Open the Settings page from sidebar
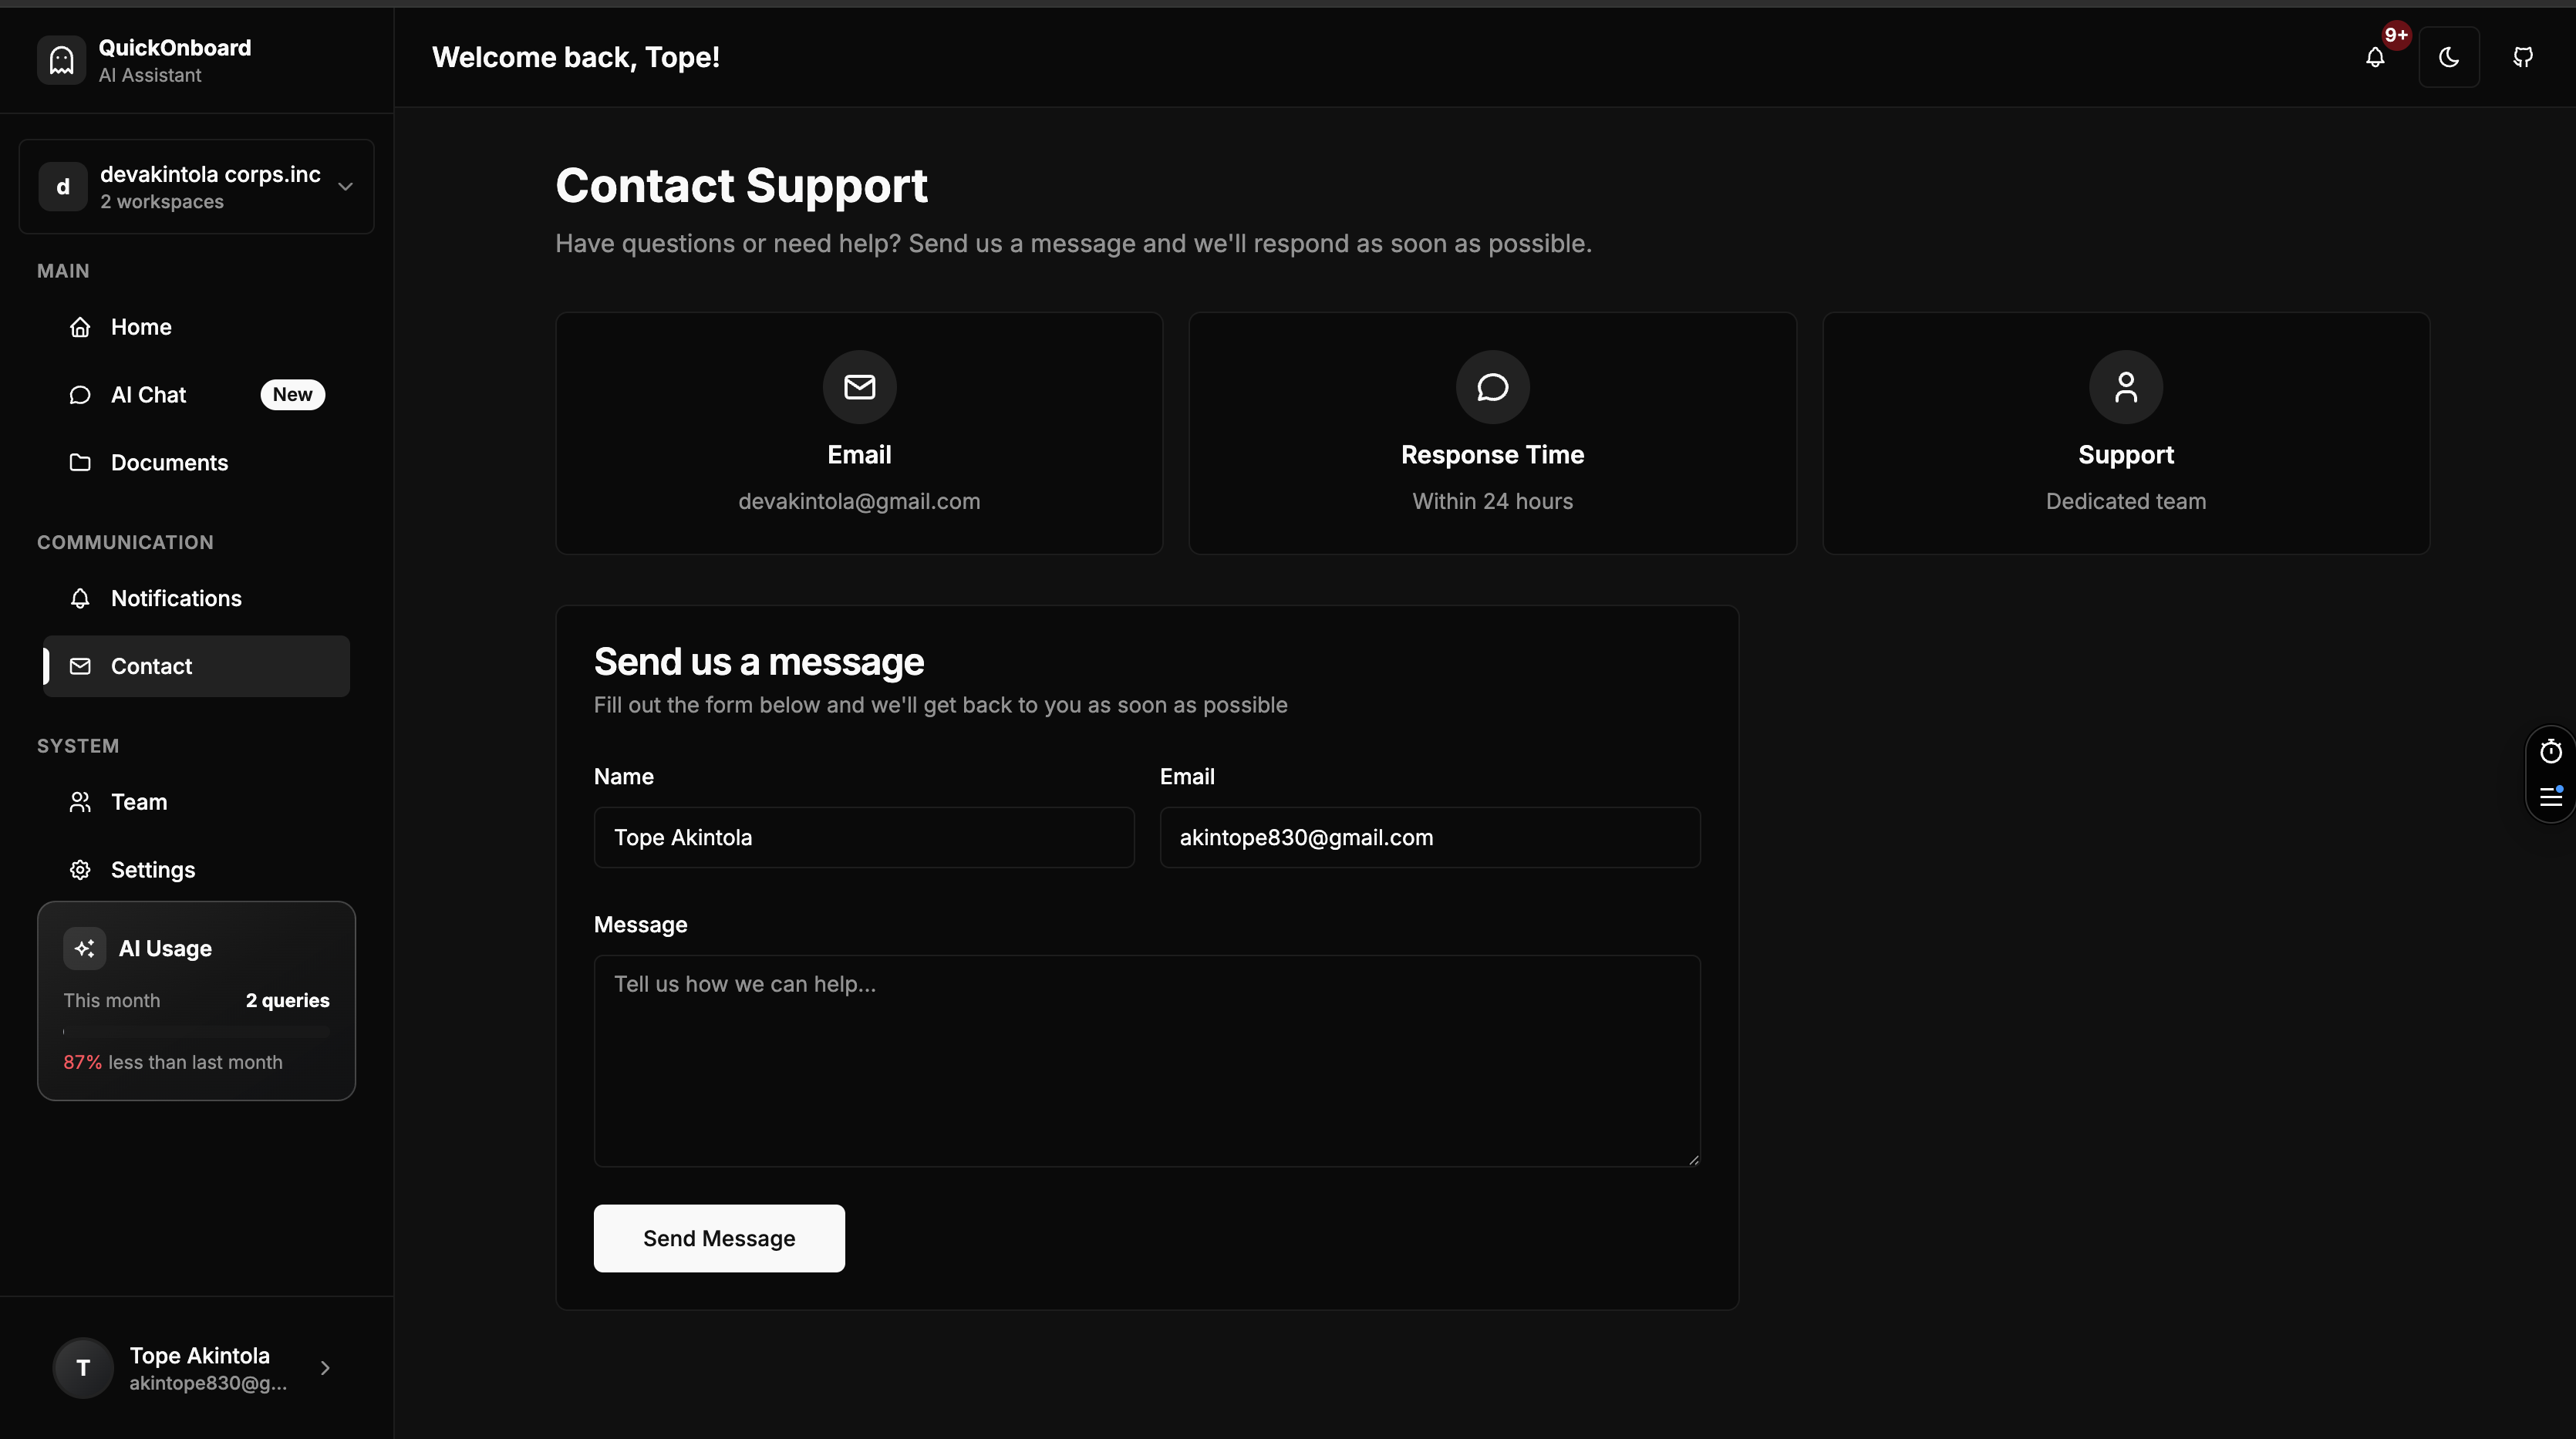Image resolution: width=2576 pixels, height=1439 pixels. coord(152,870)
